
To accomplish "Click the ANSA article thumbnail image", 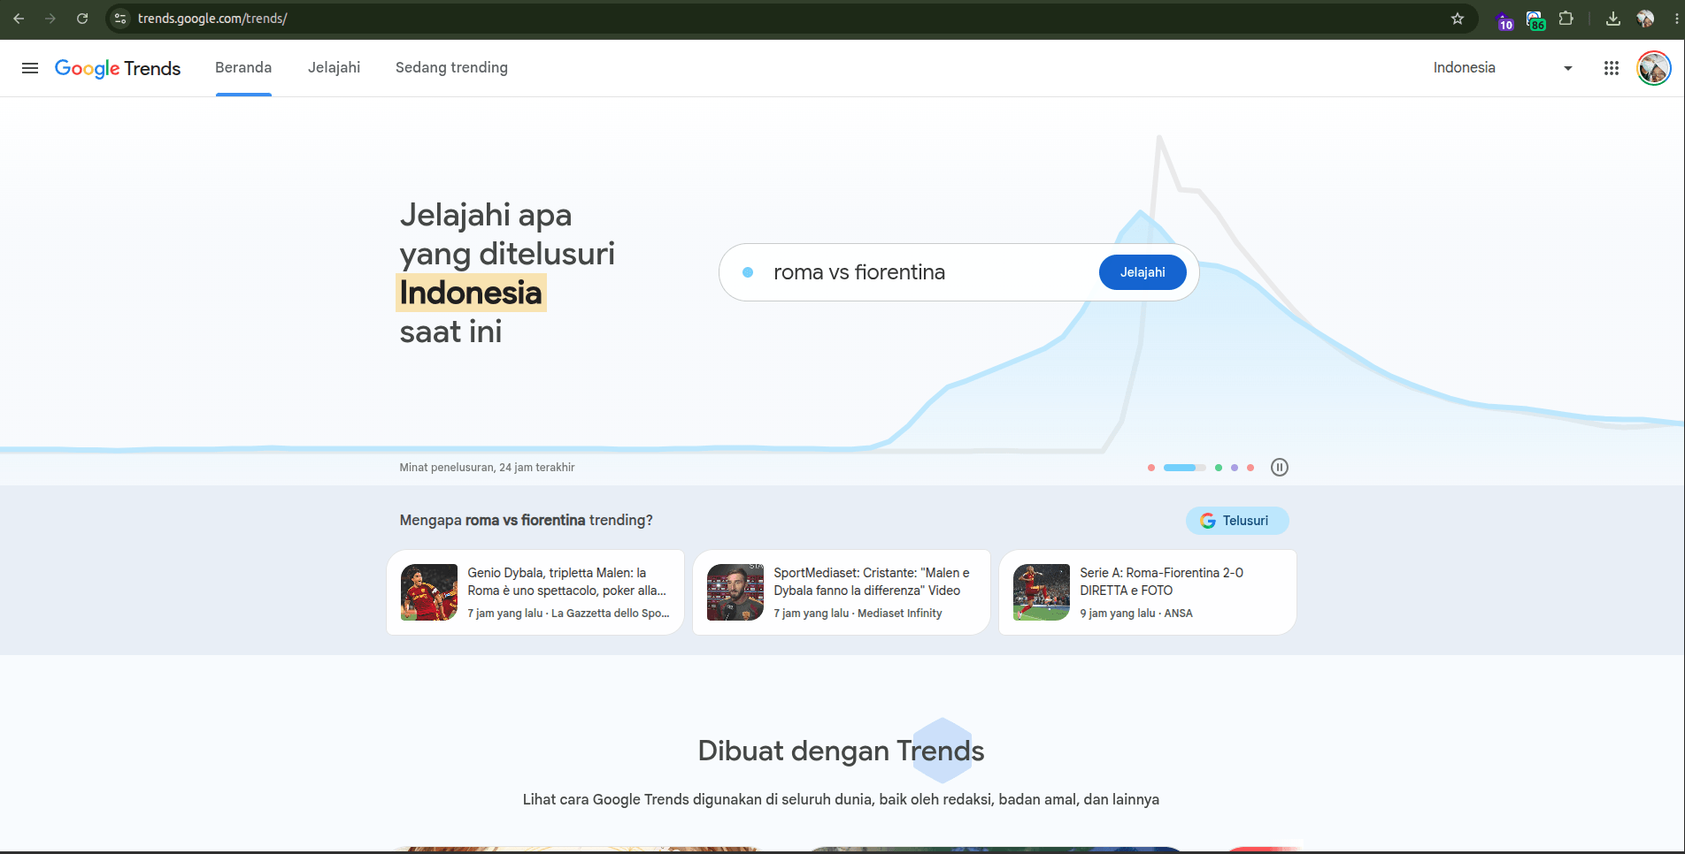I will 1042,592.
